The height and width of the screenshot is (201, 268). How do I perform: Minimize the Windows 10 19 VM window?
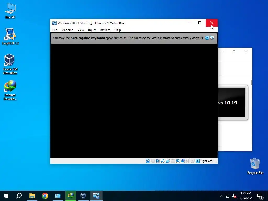188,23
